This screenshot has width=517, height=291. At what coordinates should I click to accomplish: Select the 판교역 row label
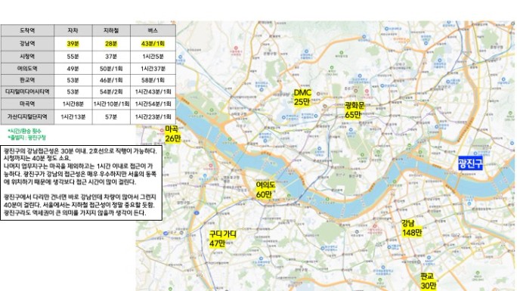point(27,80)
